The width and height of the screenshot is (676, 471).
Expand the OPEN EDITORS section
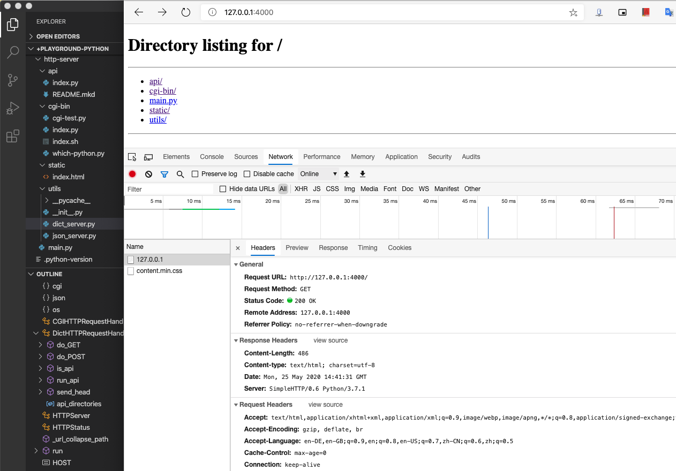tap(58, 36)
